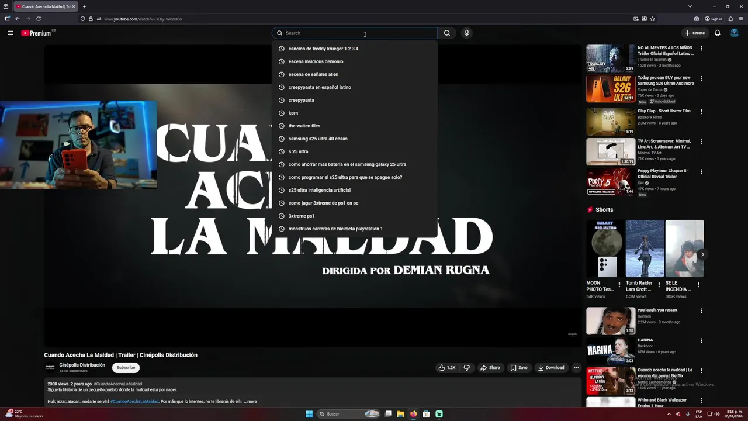Open options for 'NO ALIMENTES A LOS NIÑOS' video
The image size is (748, 421).
coord(701,49)
